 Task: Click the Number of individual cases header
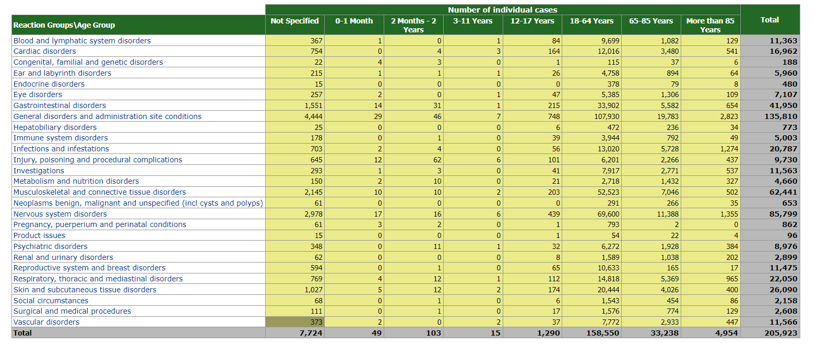(x=502, y=10)
